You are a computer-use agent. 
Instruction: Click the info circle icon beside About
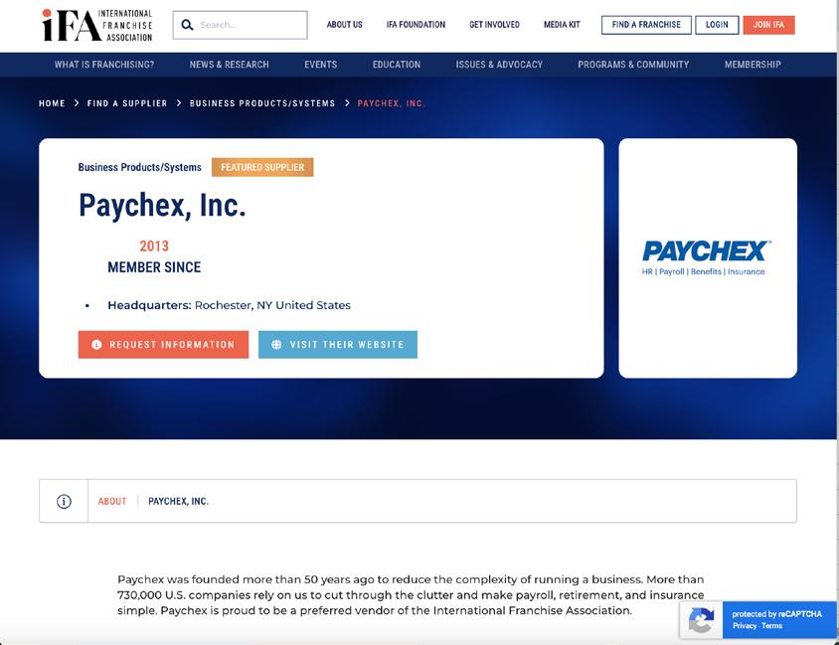tap(64, 501)
